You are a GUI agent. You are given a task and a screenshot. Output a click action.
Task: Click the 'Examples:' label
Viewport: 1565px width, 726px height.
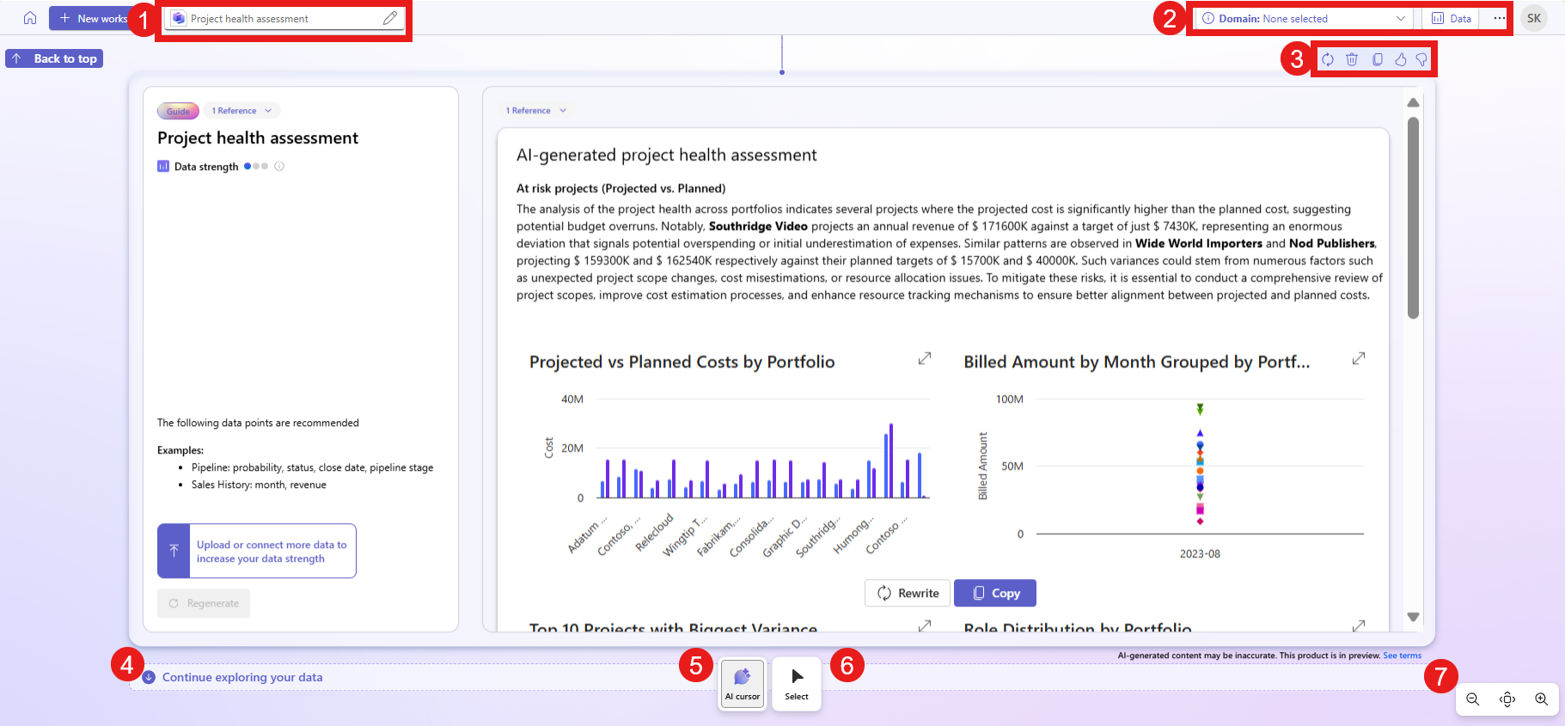click(180, 450)
